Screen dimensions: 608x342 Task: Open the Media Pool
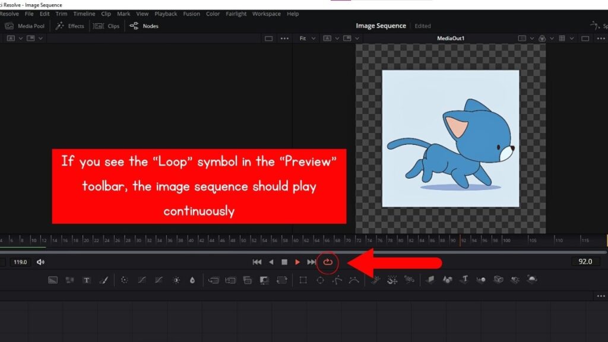(x=24, y=26)
